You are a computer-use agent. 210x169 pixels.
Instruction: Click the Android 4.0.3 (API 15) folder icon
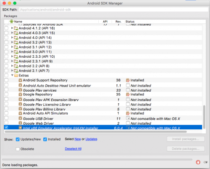pos(16,33)
